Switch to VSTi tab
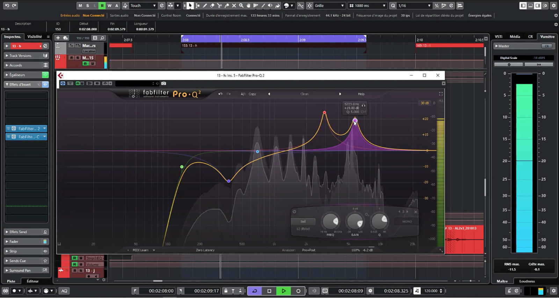Viewport: 559px width, 298px height. 499,36
